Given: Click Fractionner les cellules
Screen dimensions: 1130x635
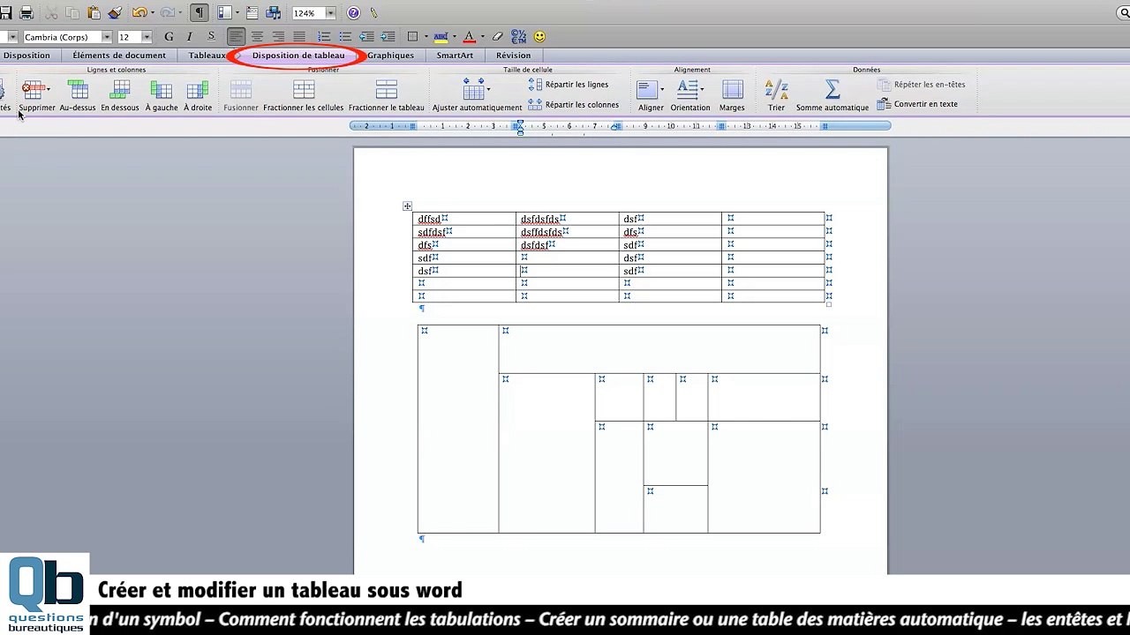Looking at the screenshot, I should [x=304, y=95].
